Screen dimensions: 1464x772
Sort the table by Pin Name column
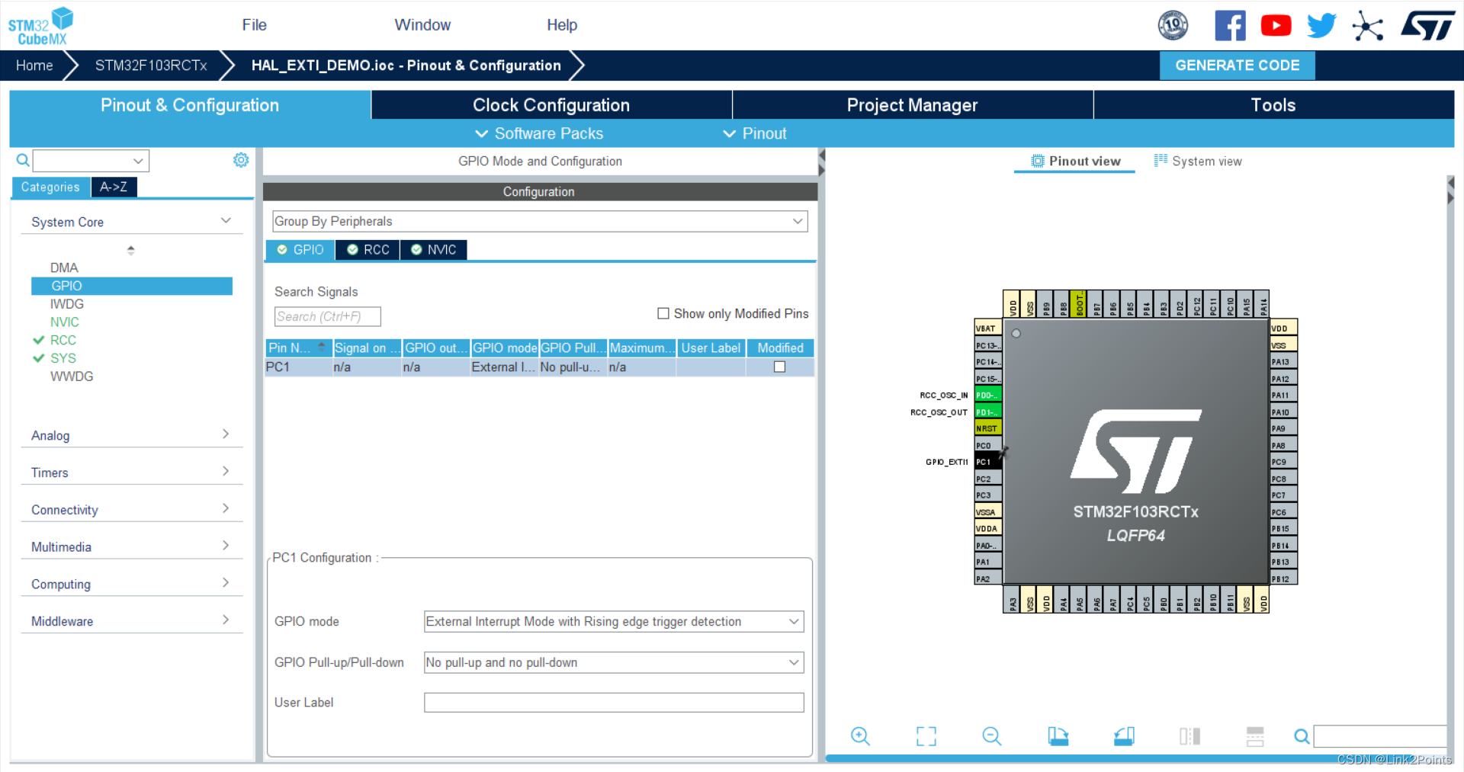click(x=298, y=348)
